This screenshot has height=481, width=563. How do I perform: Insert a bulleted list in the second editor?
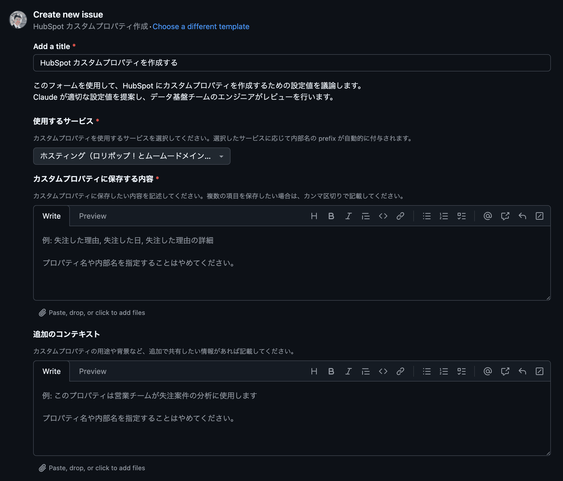(x=427, y=372)
